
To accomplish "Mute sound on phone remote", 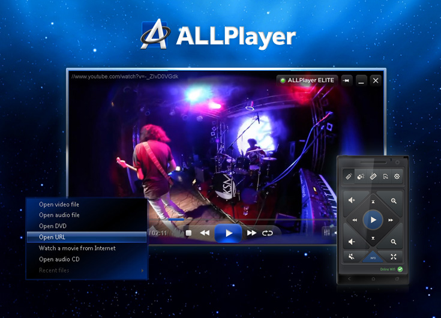I will pyautogui.click(x=351, y=256).
